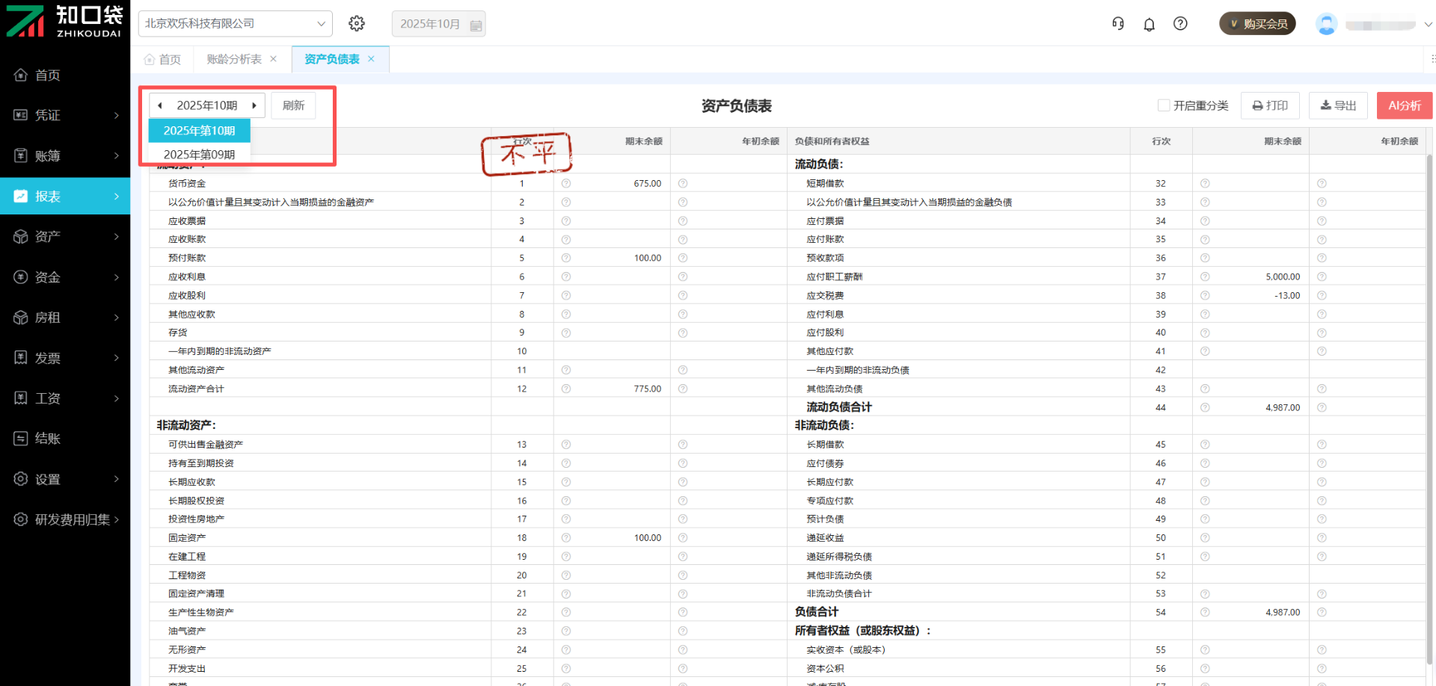Click the 刷新 button

pos(293,106)
